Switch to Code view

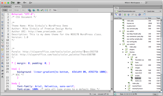[5, 10]
